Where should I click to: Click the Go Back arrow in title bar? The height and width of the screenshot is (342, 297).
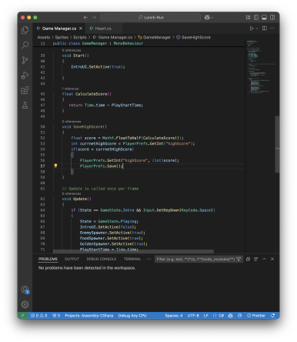coord(85,18)
